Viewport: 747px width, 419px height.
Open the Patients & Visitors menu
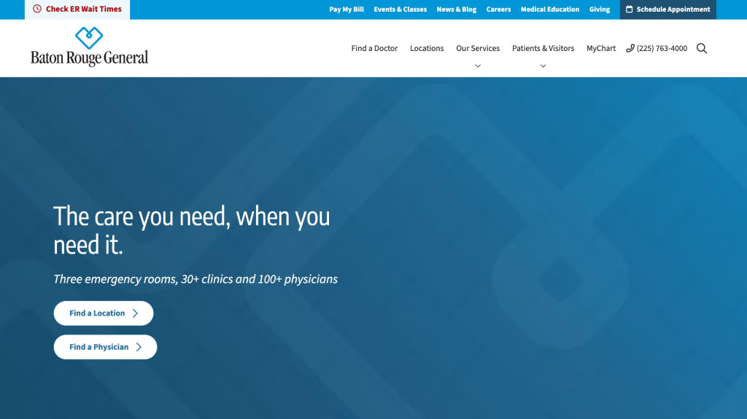coord(543,48)
